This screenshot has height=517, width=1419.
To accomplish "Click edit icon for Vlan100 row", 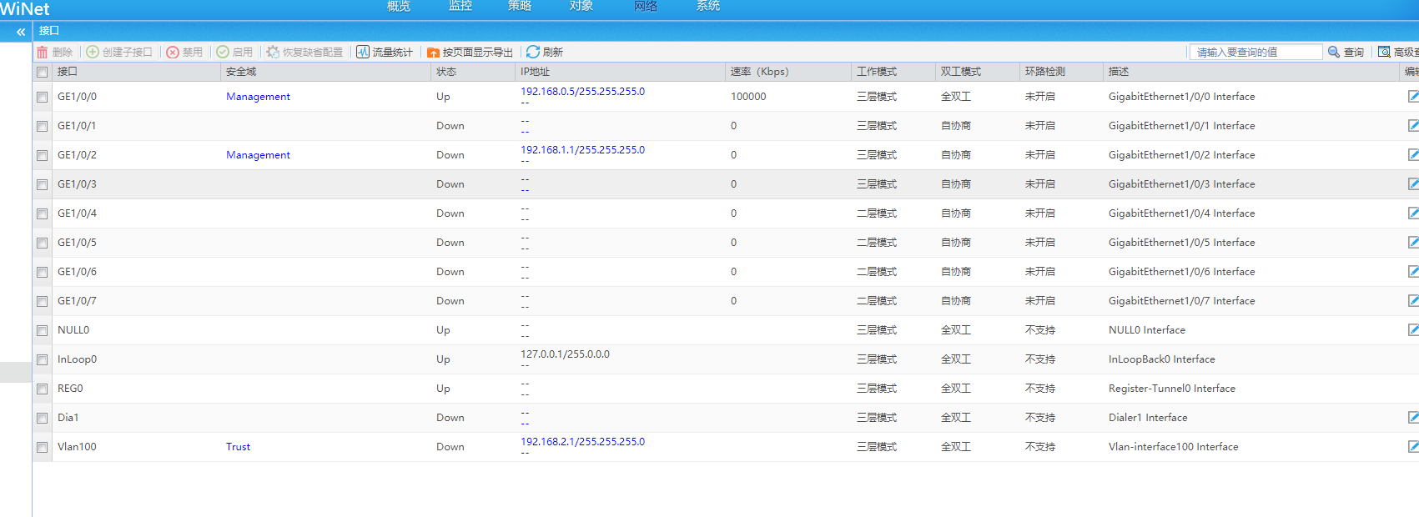I will (1412, 447).
